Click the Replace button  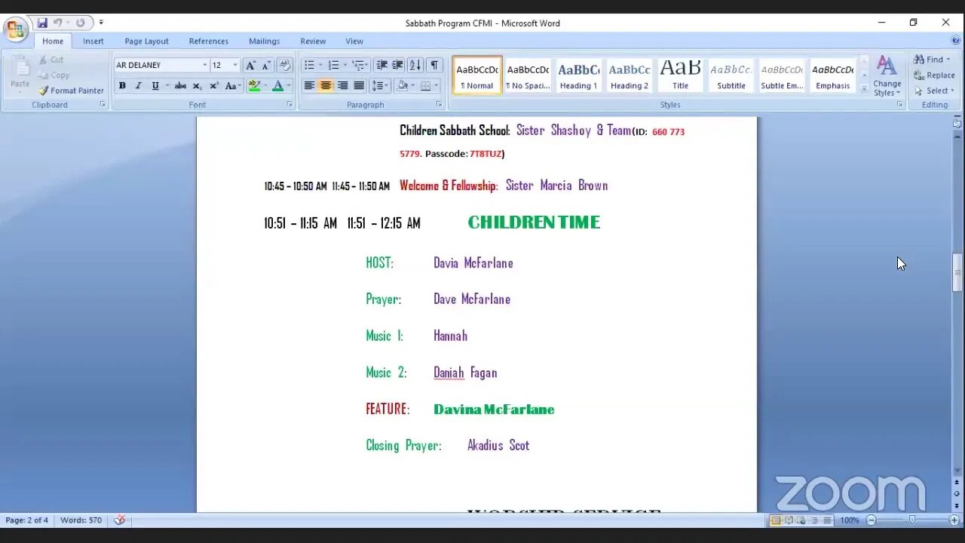(934, 75)
